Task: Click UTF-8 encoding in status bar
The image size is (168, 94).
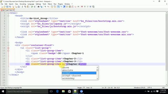Action: tap(149, 88)
